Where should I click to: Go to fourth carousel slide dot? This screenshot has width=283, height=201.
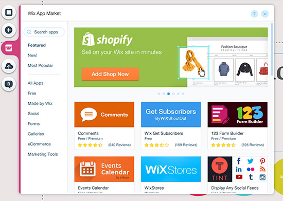tap(173, 94)
